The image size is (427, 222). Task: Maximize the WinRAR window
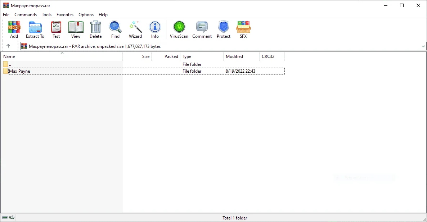(x=402, y=5)
